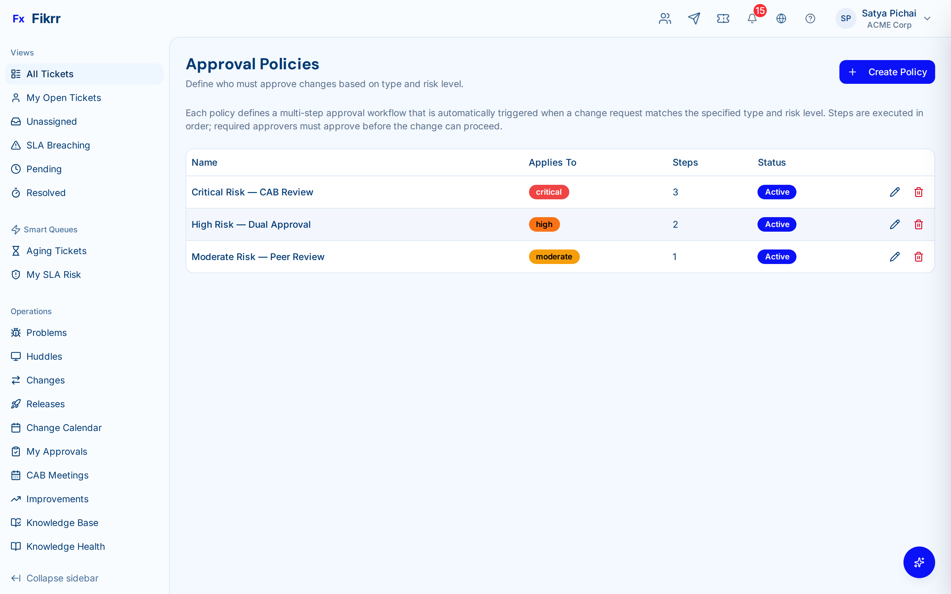Click the critical risk badge

pyautogui.click(x=548, y=192)
